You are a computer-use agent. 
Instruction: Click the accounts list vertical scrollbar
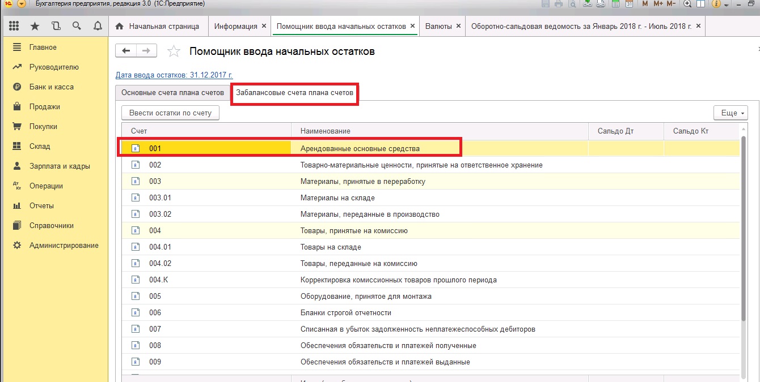(x=744, y=226)
